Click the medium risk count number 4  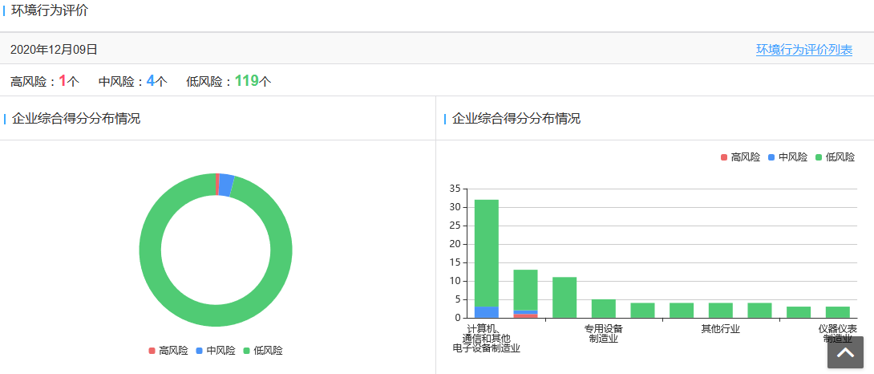(151, 81)
